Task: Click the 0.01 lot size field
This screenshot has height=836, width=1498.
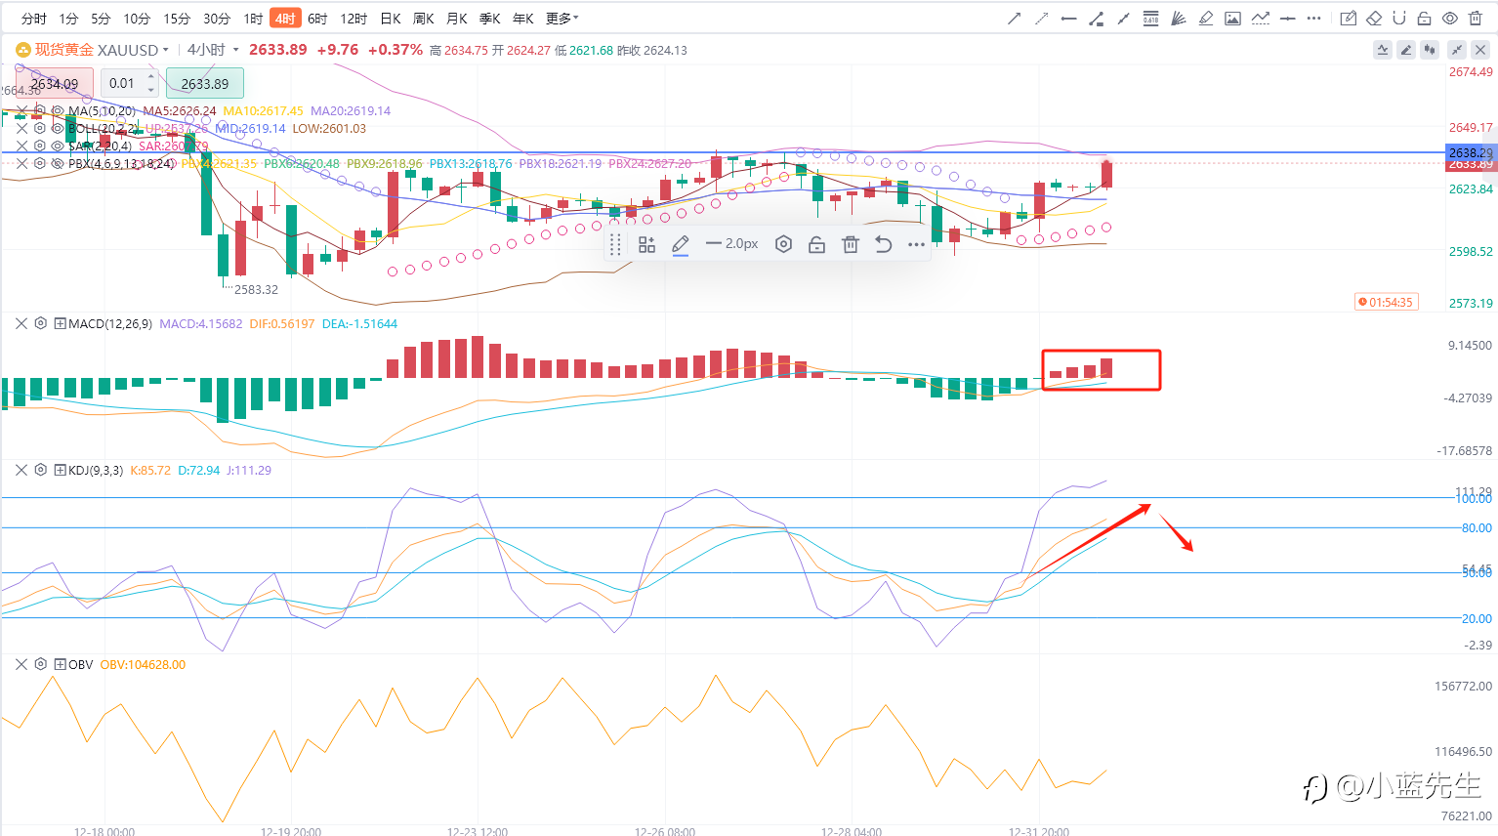Action: point(130,83)
